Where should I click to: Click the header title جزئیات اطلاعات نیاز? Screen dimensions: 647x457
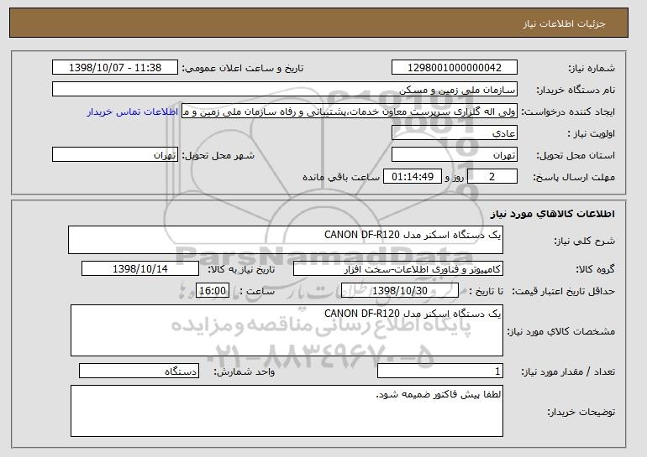[x=564, y=23]
